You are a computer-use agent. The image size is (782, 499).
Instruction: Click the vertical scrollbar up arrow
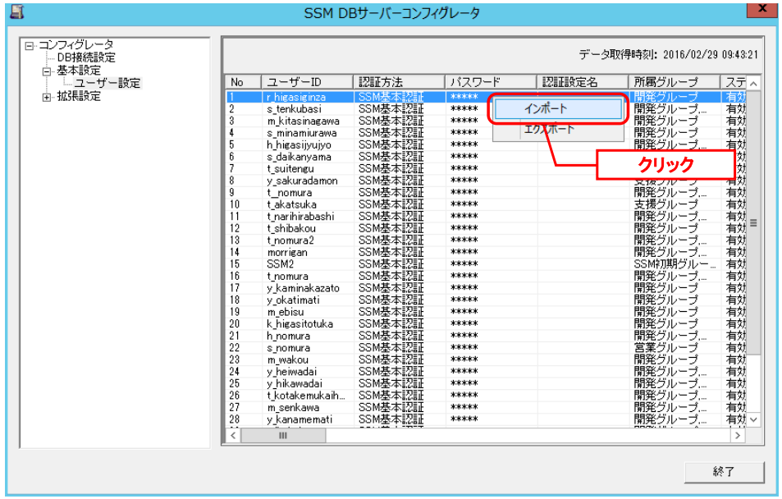[x=753, y=84]
